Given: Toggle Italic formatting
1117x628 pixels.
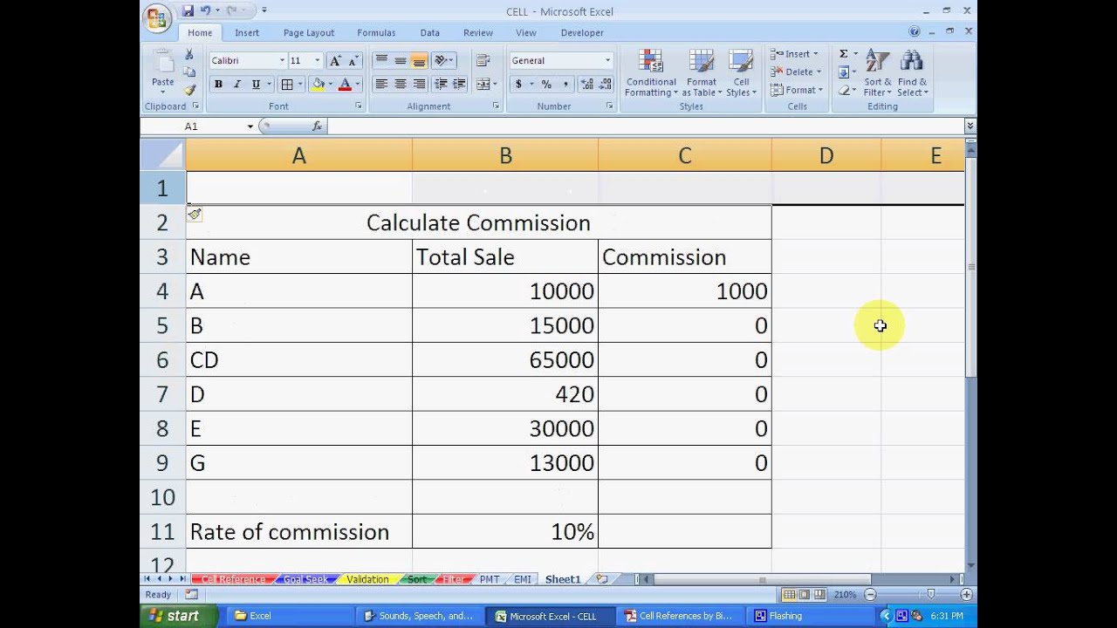Looking at the screenshot, I should click(236, 85).
